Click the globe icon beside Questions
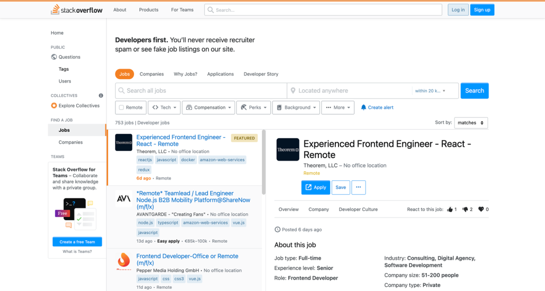The height and width of the screenshot is (291, 545). click(x=54, y=57)
